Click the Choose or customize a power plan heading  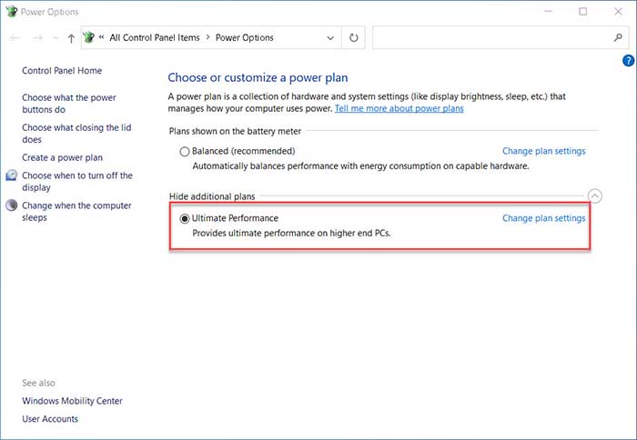pos(258,77)
